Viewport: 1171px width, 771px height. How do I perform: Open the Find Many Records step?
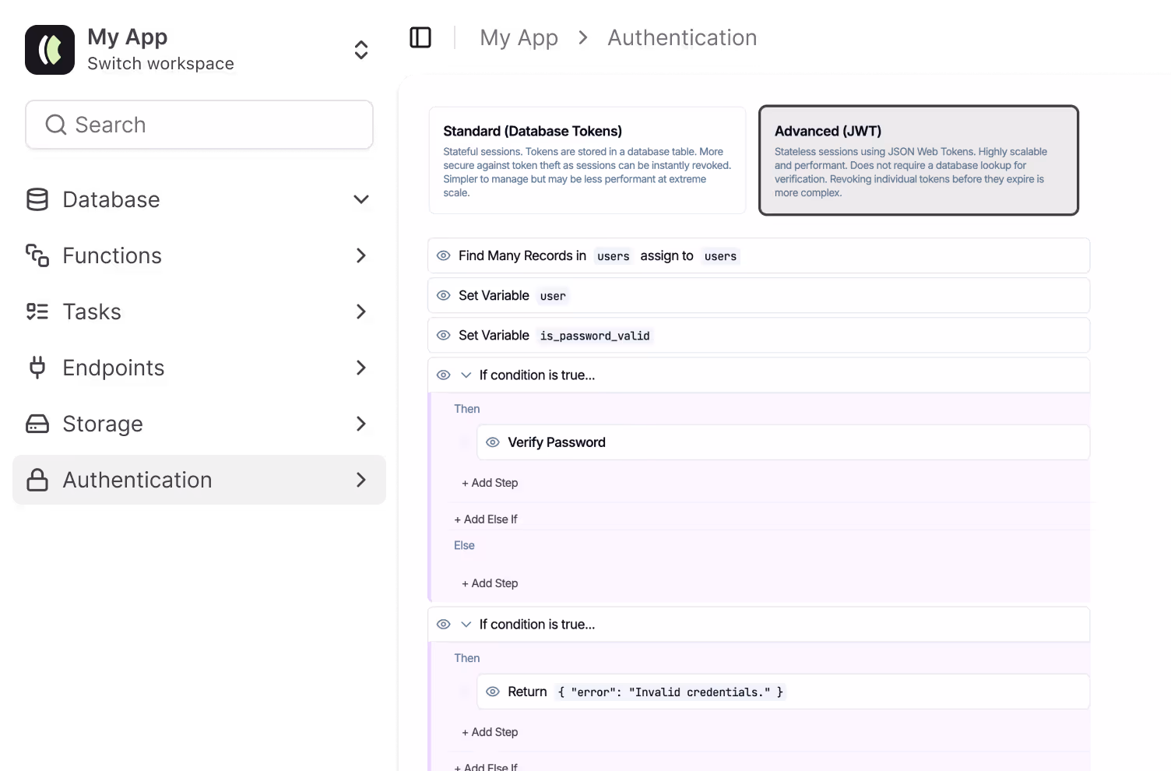(x=759, y=255)
